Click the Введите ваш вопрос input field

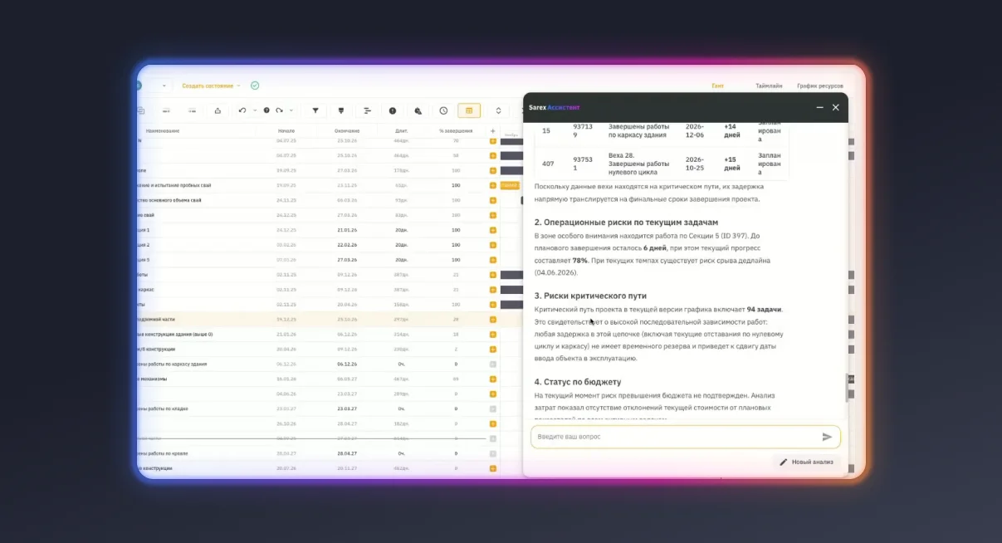686,437
